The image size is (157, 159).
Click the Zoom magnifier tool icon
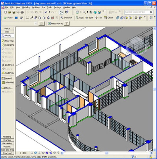click(x=84, y=12)
